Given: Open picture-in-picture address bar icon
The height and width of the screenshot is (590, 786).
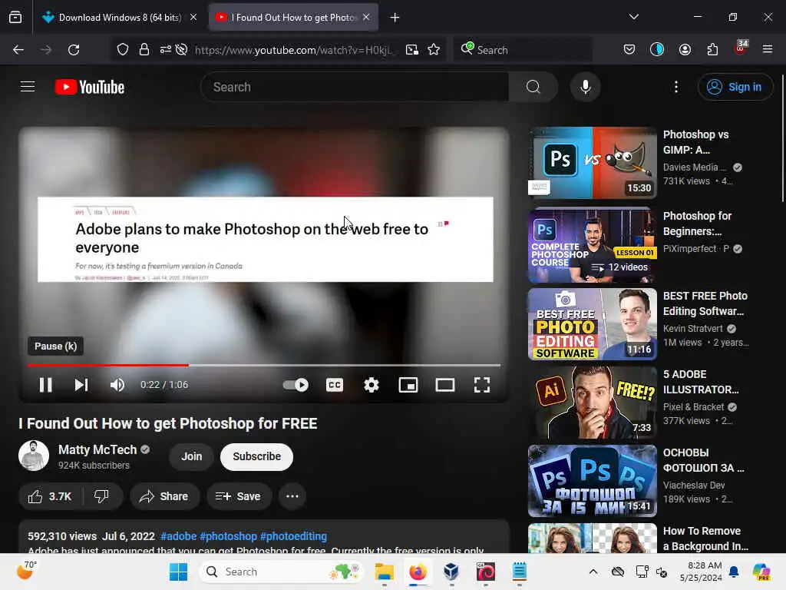Looking at the screenshot, I should point(412,50).
